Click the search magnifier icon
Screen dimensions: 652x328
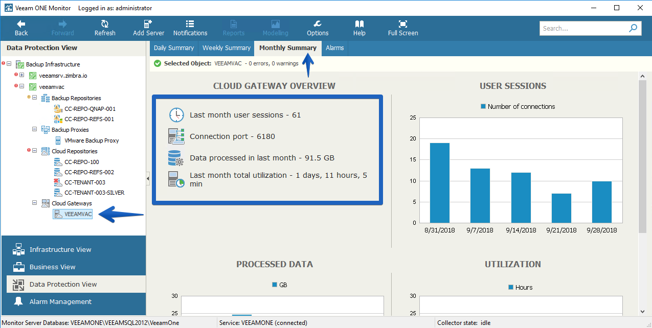point(634,28)
